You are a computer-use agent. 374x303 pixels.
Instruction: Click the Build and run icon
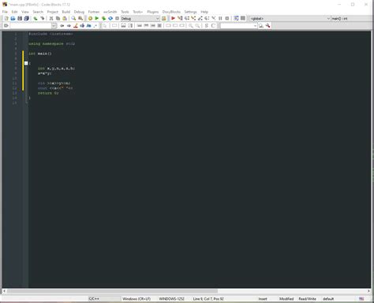point(103,18)
